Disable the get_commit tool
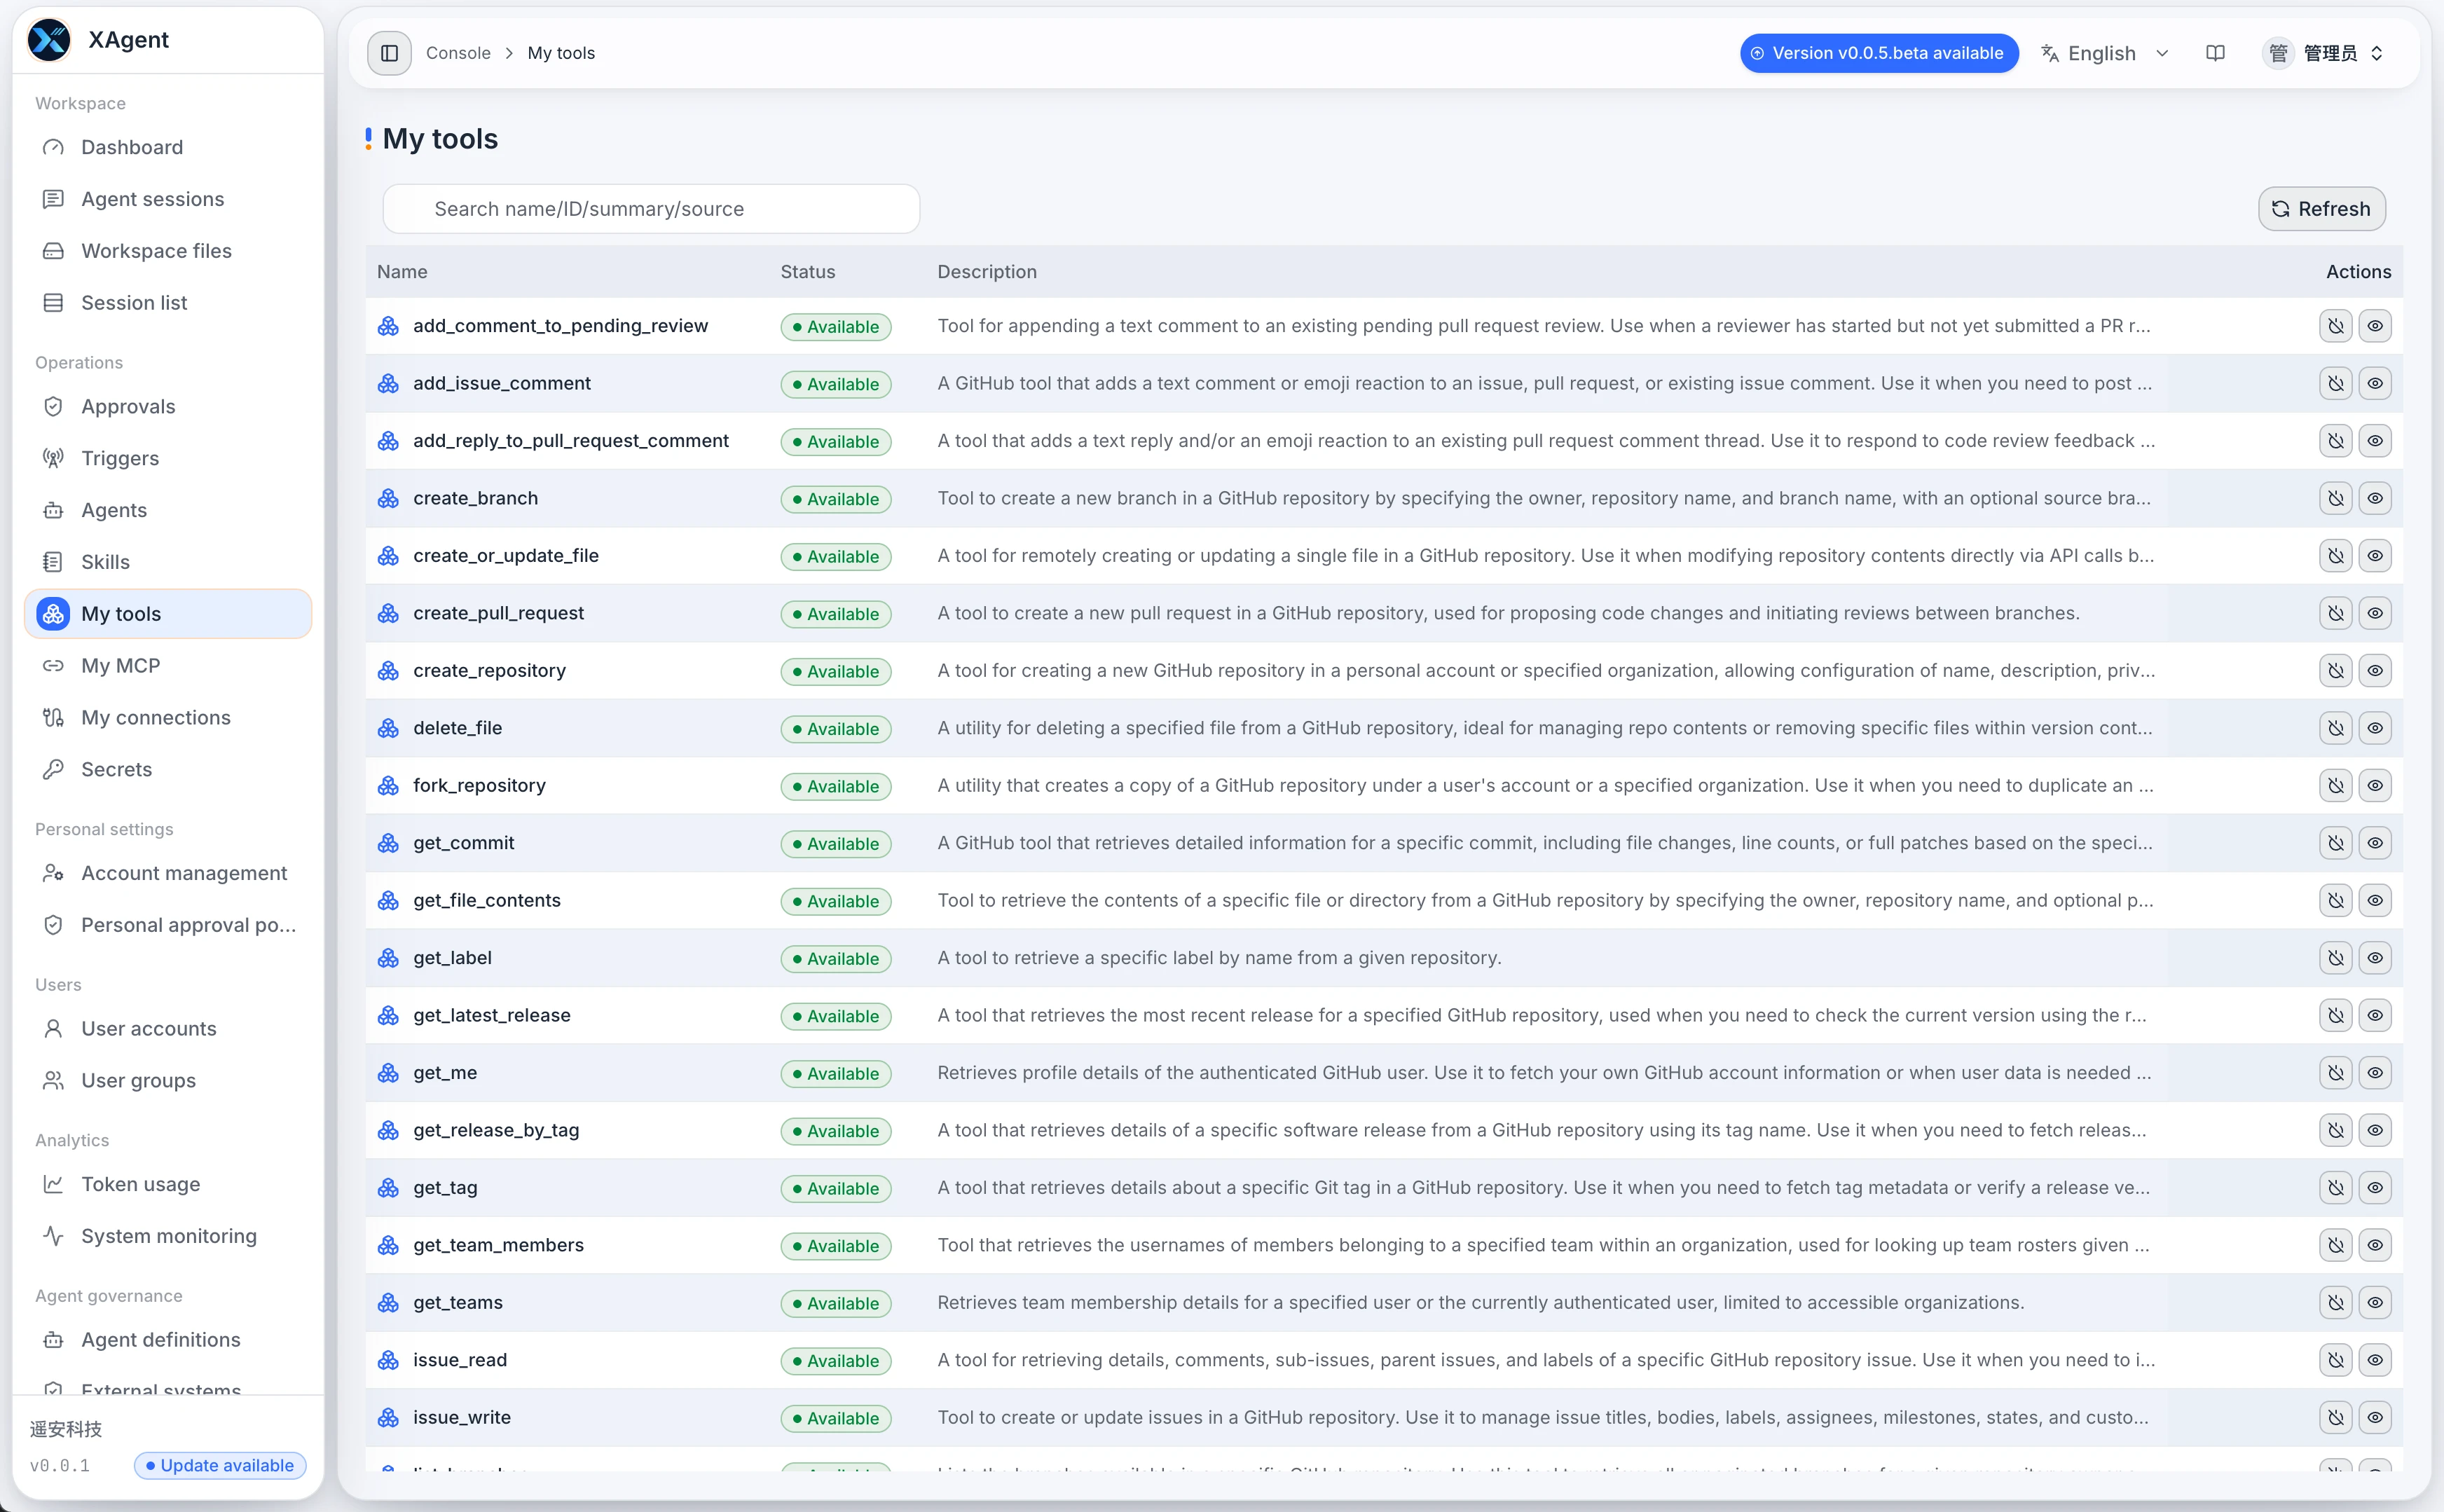This screenshot has height=1512, width=2444. (2335, 843)
